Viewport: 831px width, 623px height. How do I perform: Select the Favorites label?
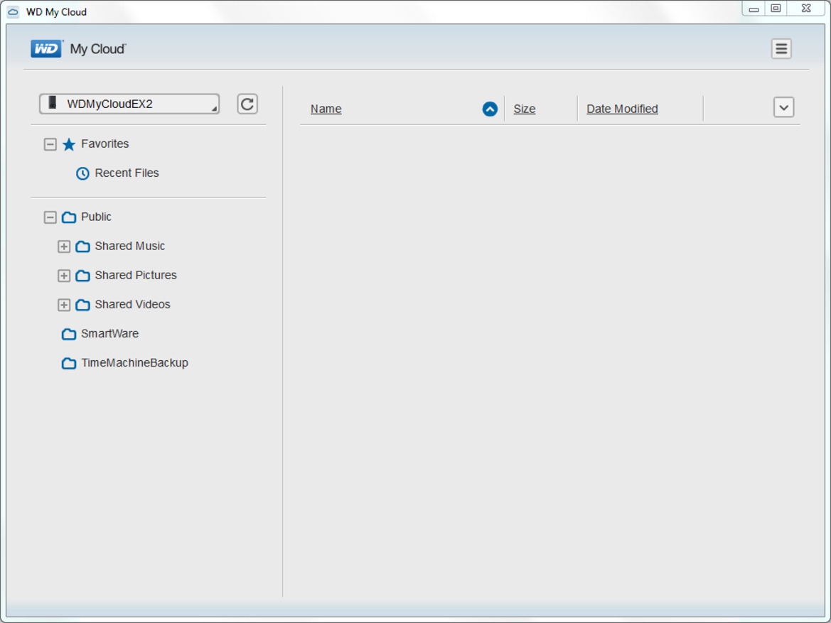tap(105, 143)
